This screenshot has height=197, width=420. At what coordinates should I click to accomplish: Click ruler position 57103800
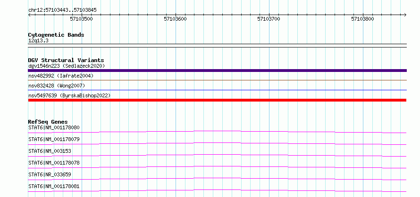pyautogui.click(x=362, y=19)
